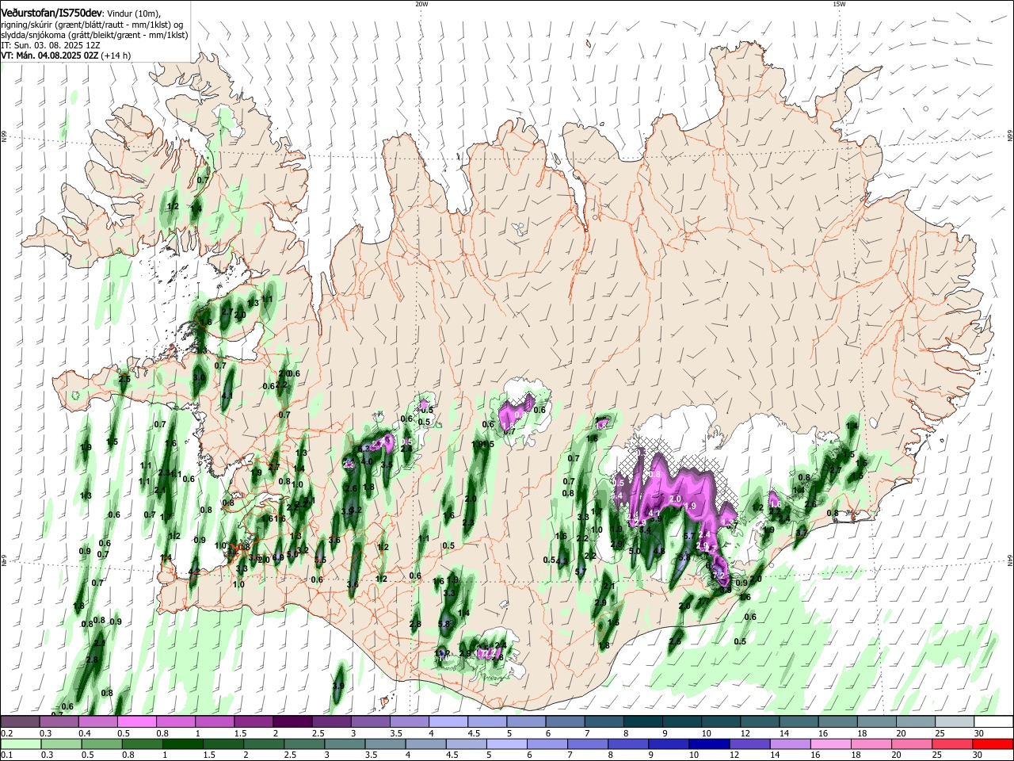Click the 'Vindur (10m)' text in header
This screenshot has height=761, width=1014.
132,13
